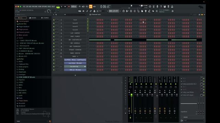The height and width of the screenshot is (123, 220).
Task: Open the browser view icon
Action: 138,11
